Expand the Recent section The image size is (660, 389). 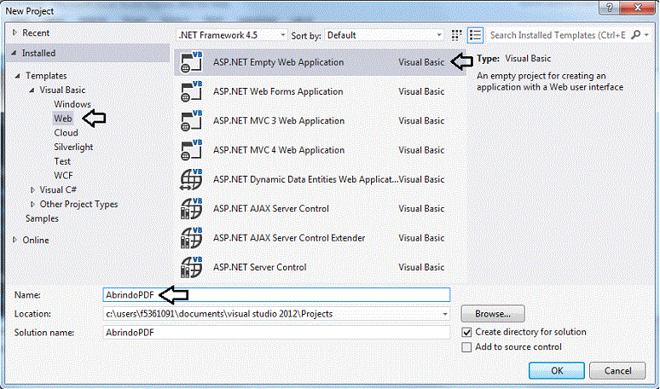pos(15,32)
